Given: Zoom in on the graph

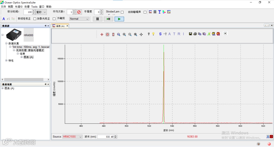Looking at the screenshot, I should click(x=124, y=34).
